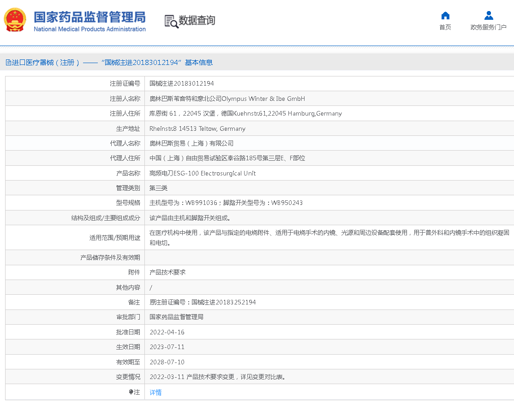Click the bullet icon beside 注
Image resolution: width=514 pixels, height=403 pixels.
131,392
